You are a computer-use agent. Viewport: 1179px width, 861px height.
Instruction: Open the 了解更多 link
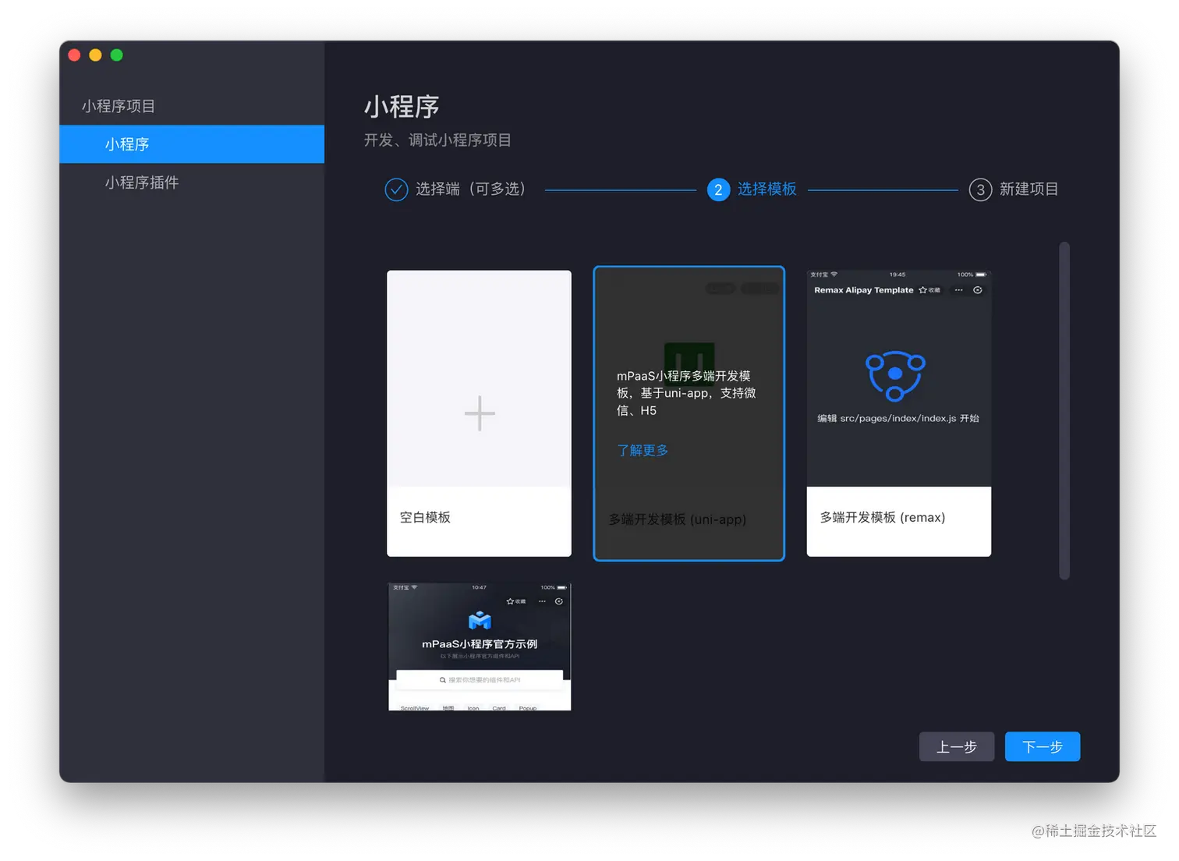(643, 451)
